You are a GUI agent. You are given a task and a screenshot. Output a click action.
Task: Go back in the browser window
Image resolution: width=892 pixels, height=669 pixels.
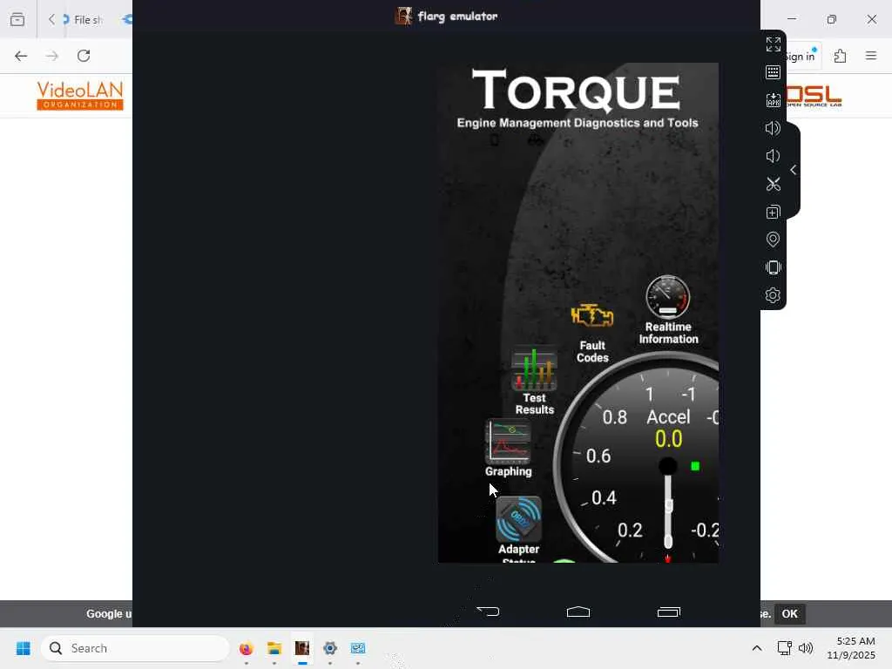pyautogui.click(x=21, y=56)
